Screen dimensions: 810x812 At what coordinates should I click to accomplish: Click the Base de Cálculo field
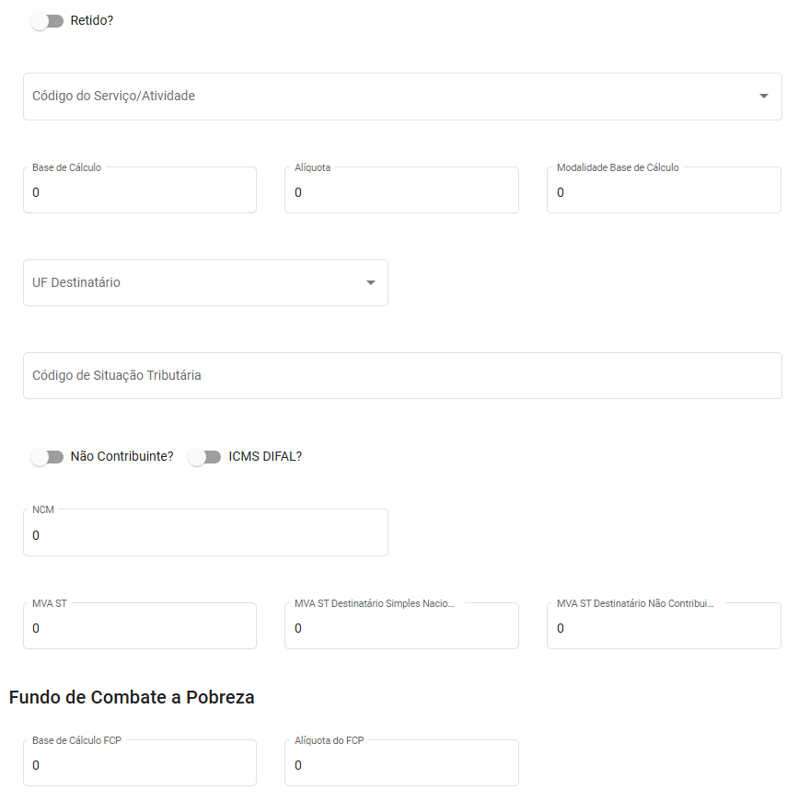tap(139, 192)
